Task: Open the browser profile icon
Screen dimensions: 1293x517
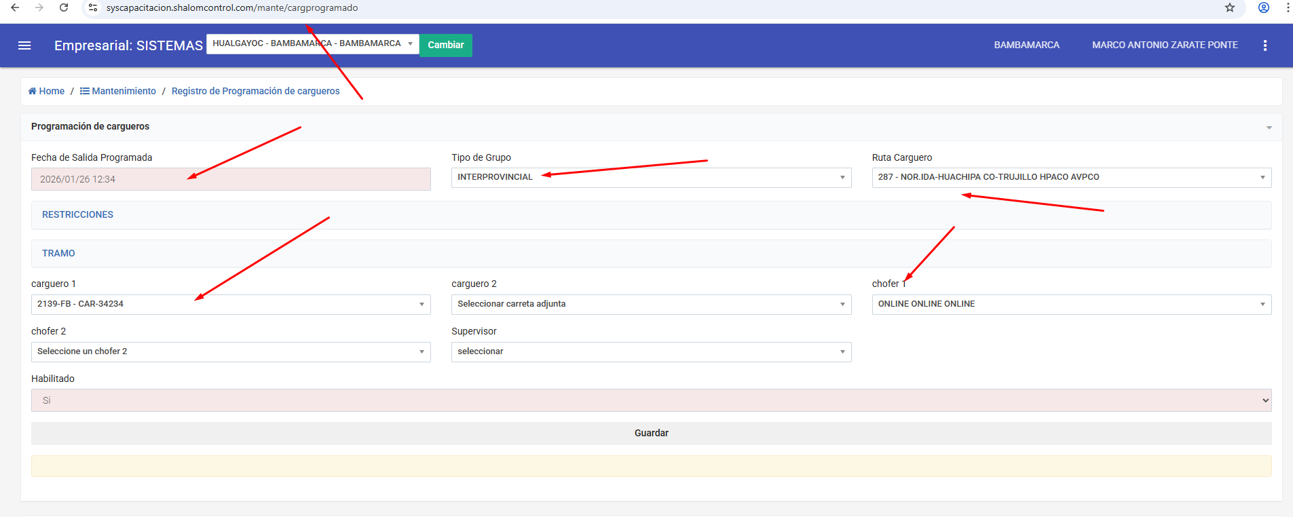Action: tap(1263, 7)
